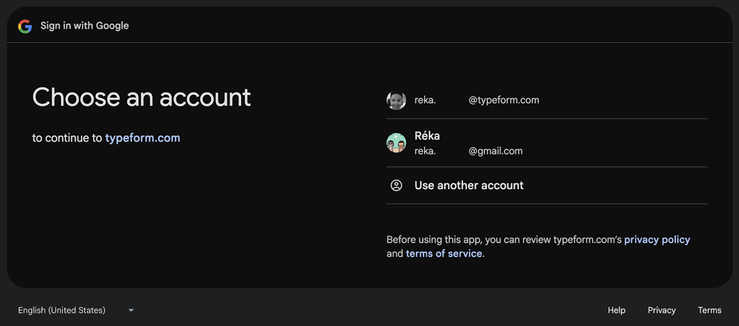
Task: Click the Choose an account heading
Action: coord(141,98)
